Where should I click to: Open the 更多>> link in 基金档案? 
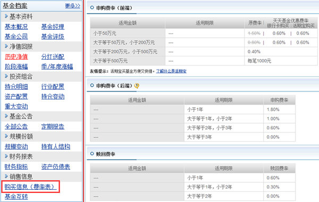pyautogui.click(x=73, y=6)
